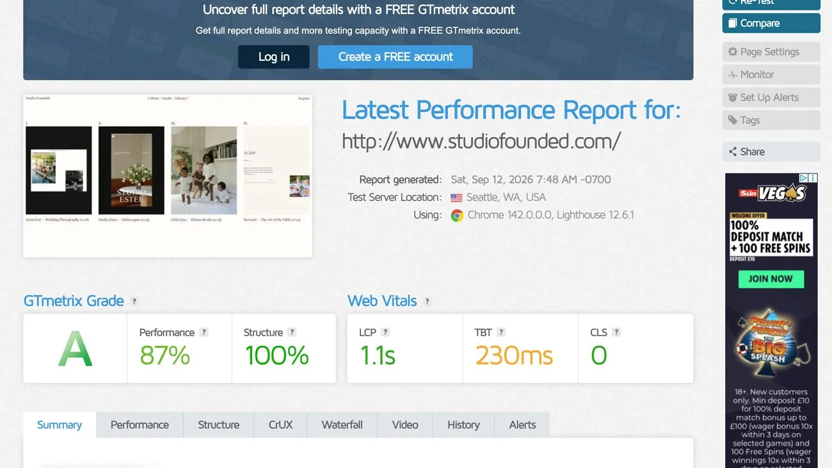This screenshot has width=832, height=468.
Task: Open the Tags button
Action: [771, 120]
